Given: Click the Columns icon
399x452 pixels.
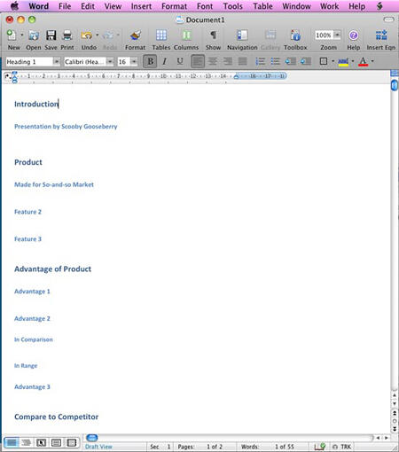Looking at the screenshot, I should pyautogui.click(x=186, y=35).
